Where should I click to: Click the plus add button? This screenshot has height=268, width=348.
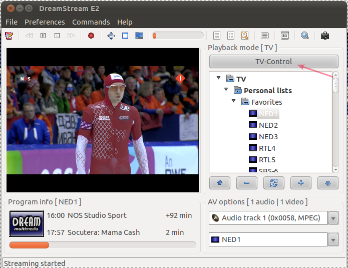coord(301,183)
